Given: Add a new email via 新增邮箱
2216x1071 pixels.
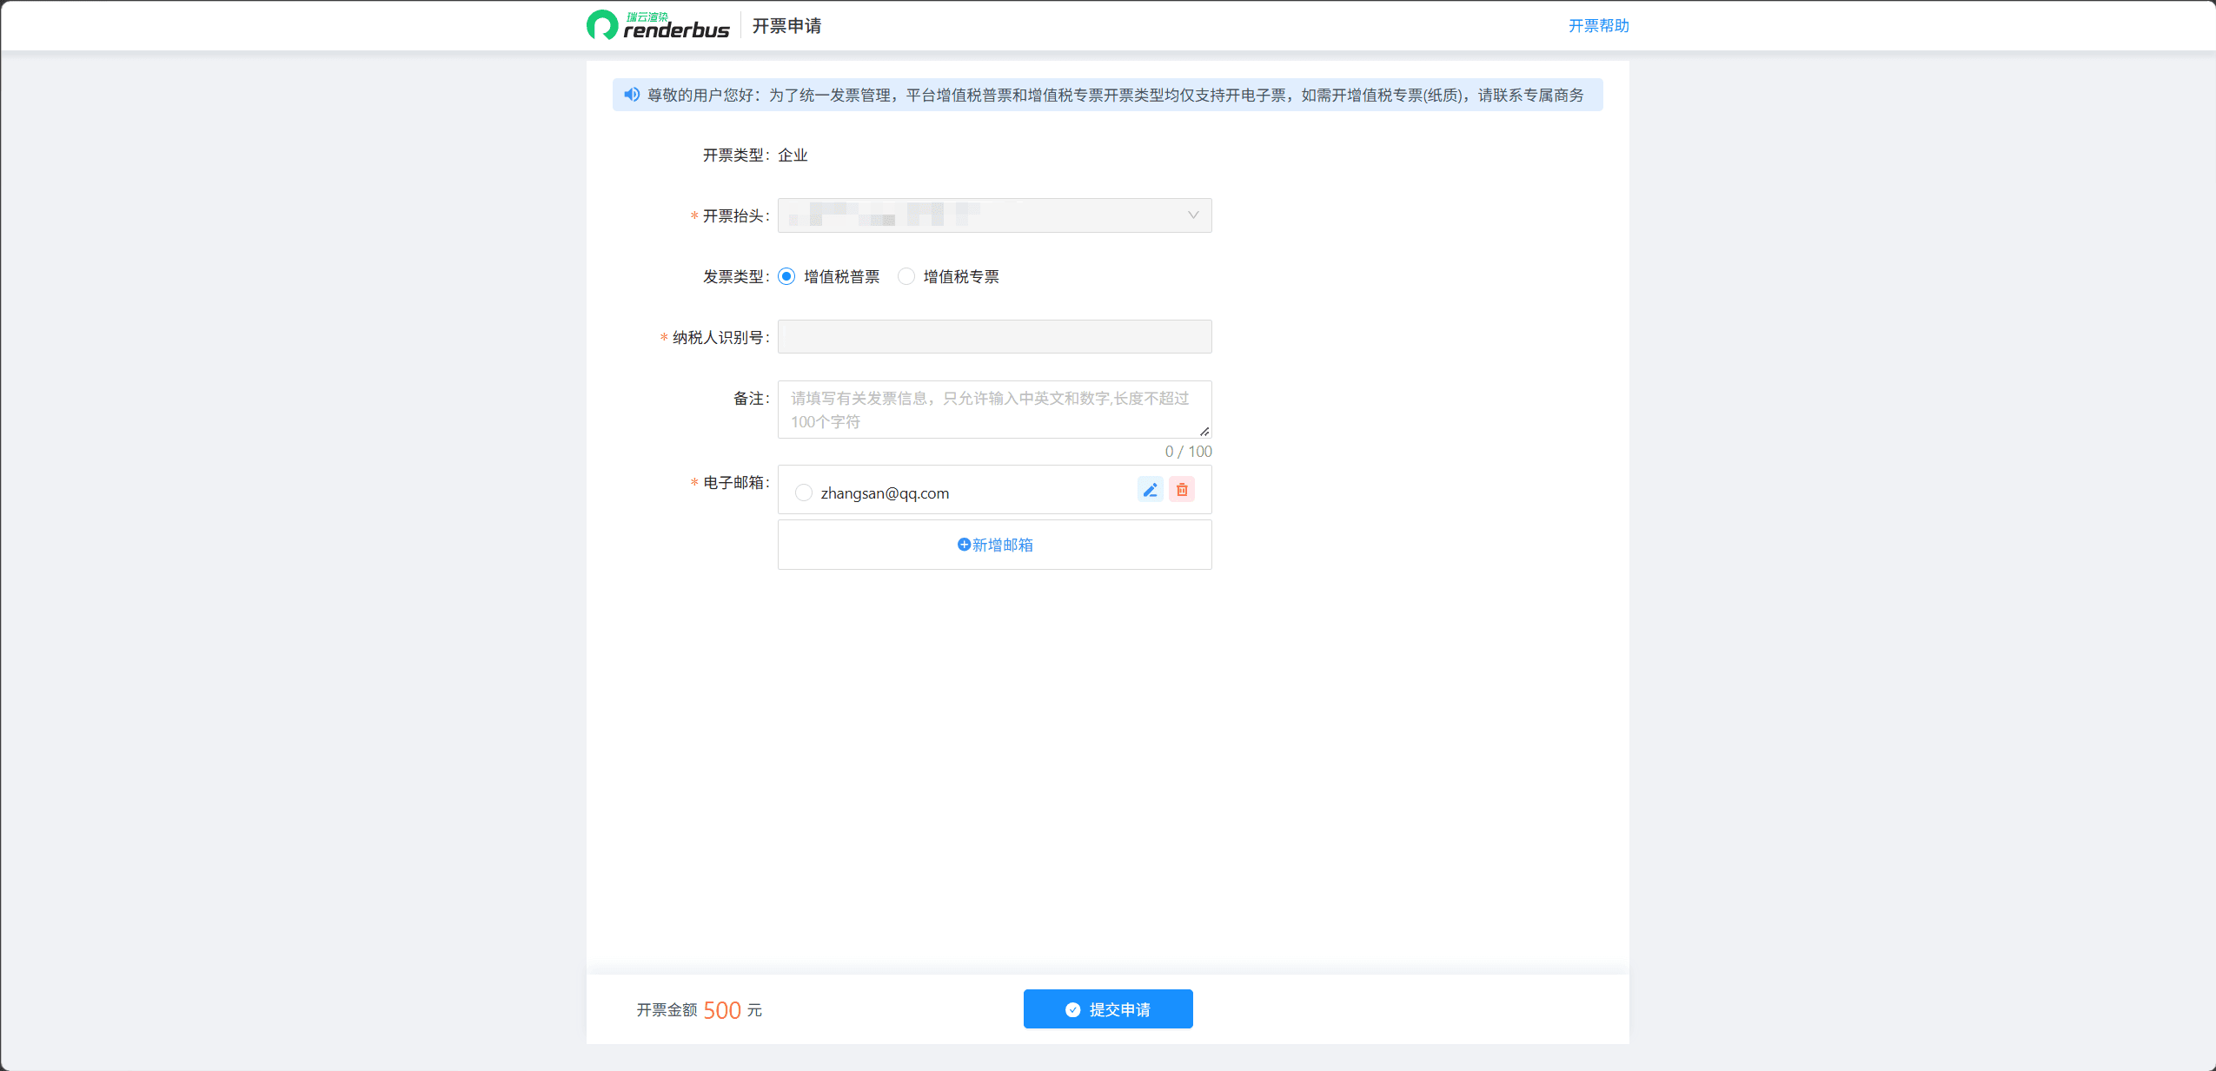Looking at the screenshot, I should point(995,545).
